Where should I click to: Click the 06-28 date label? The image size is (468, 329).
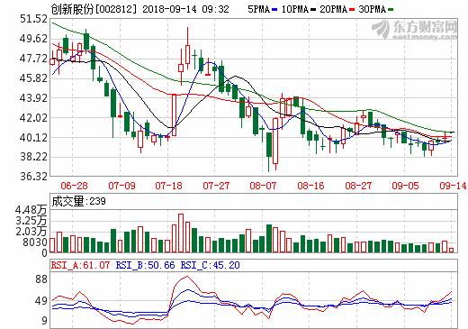74,186
